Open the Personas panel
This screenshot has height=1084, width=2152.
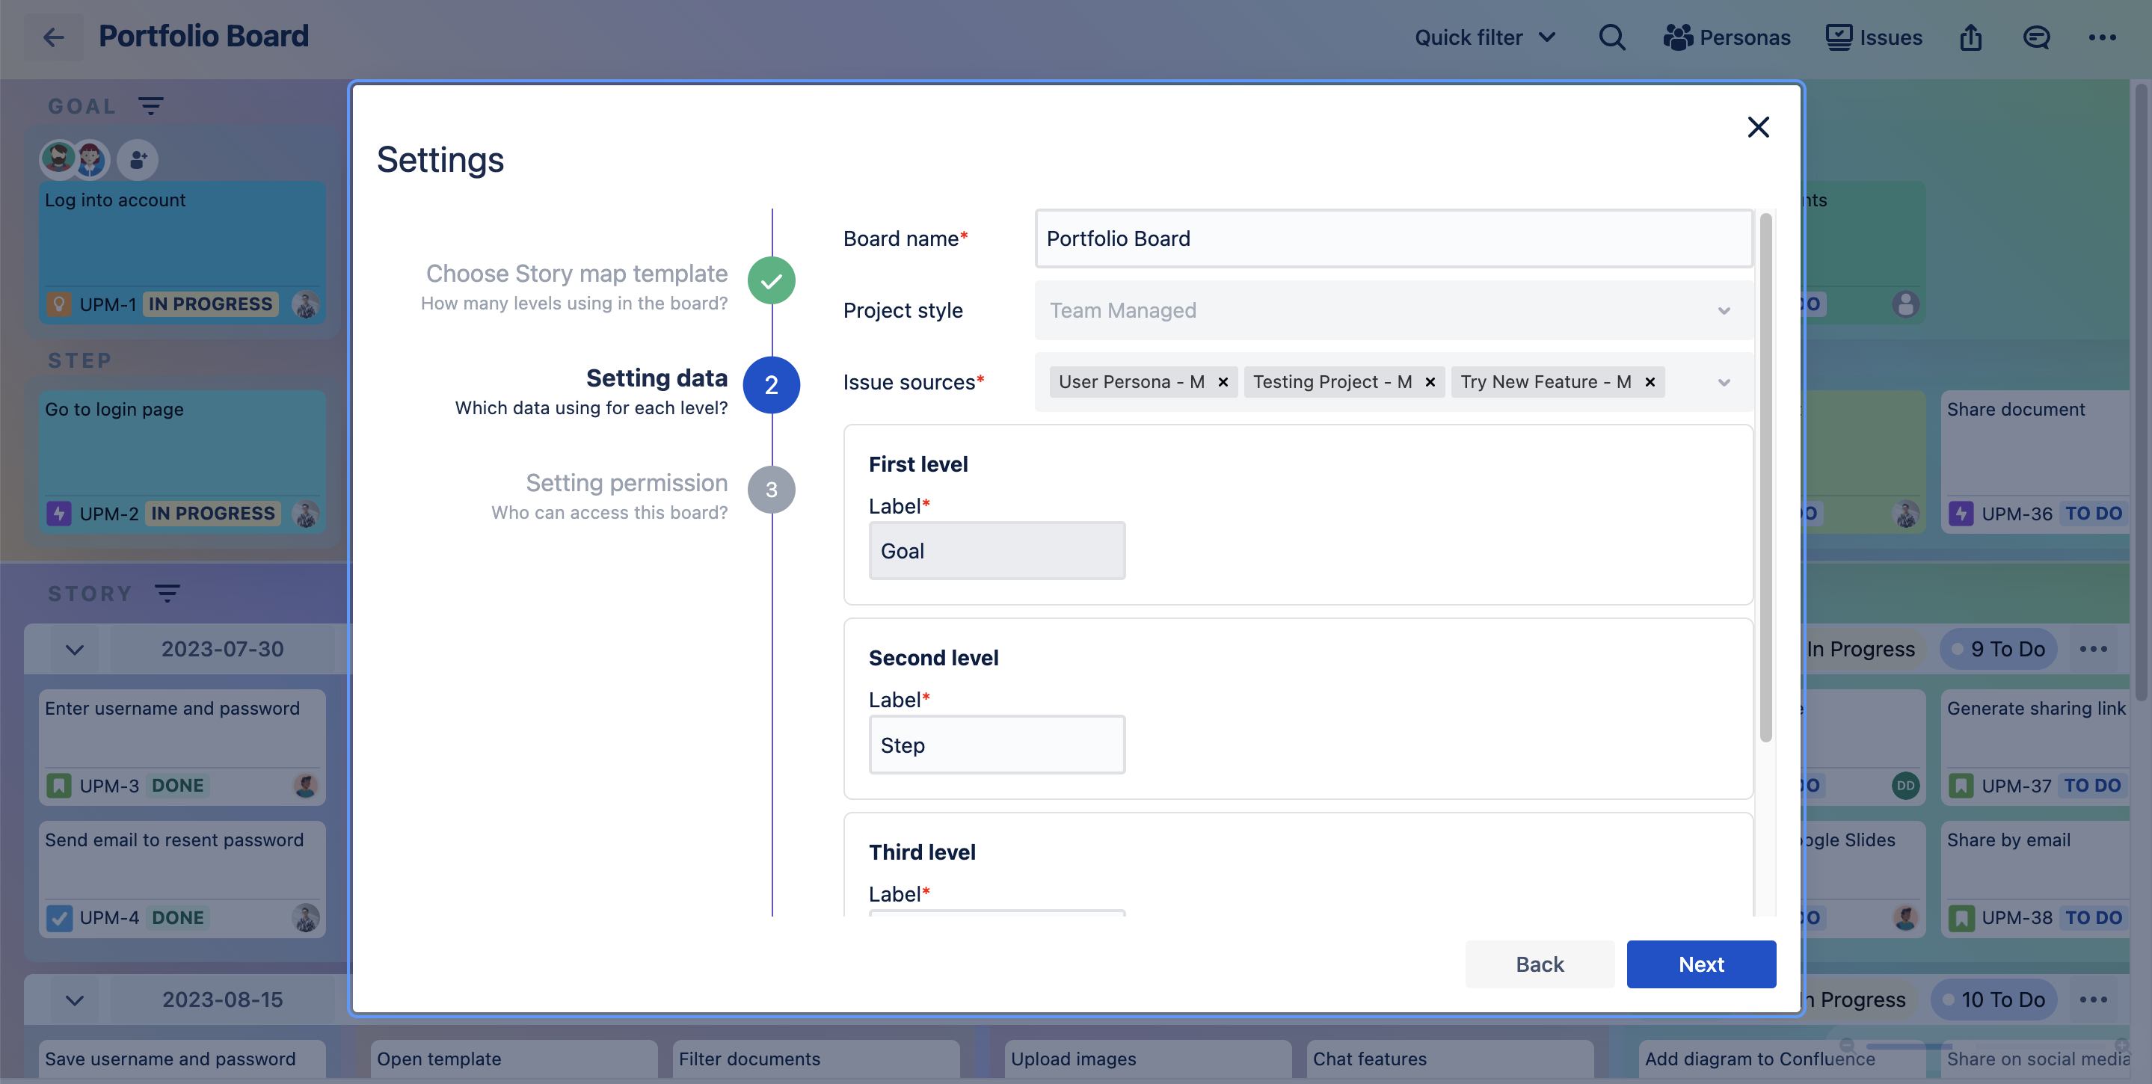pyautogui.click(x=1727, y=37)
